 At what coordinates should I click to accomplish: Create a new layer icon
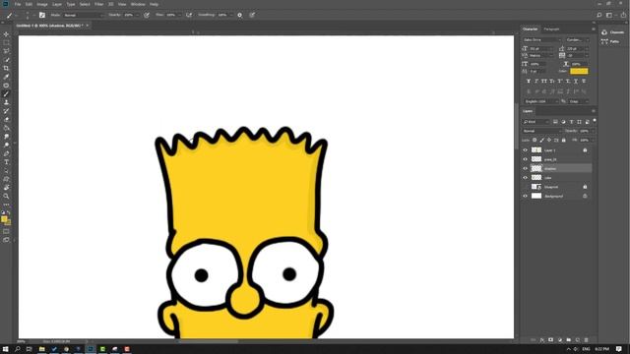pyautogui.click(x=578, y=340)
